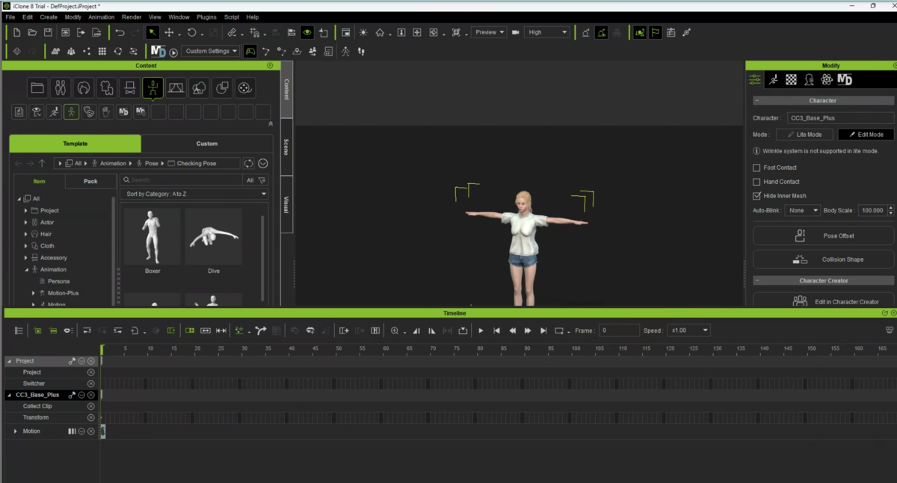Select the Boxer pose thumbnail
Image resolution: width=897 pixels, height=483 pixels.
[x=152, y=238]
